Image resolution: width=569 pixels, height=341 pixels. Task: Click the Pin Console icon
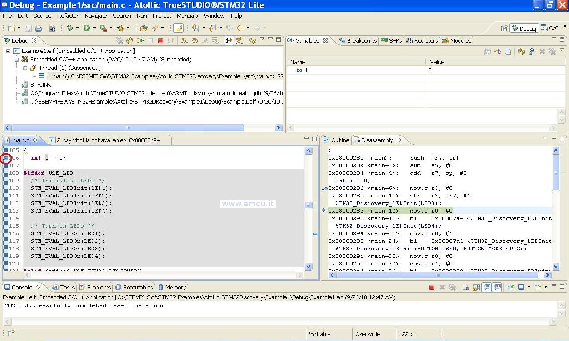click(x=511, y=287)
